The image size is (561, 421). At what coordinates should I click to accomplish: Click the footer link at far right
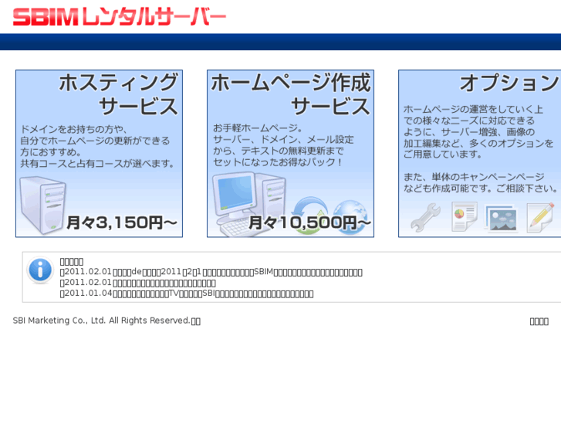539,321
